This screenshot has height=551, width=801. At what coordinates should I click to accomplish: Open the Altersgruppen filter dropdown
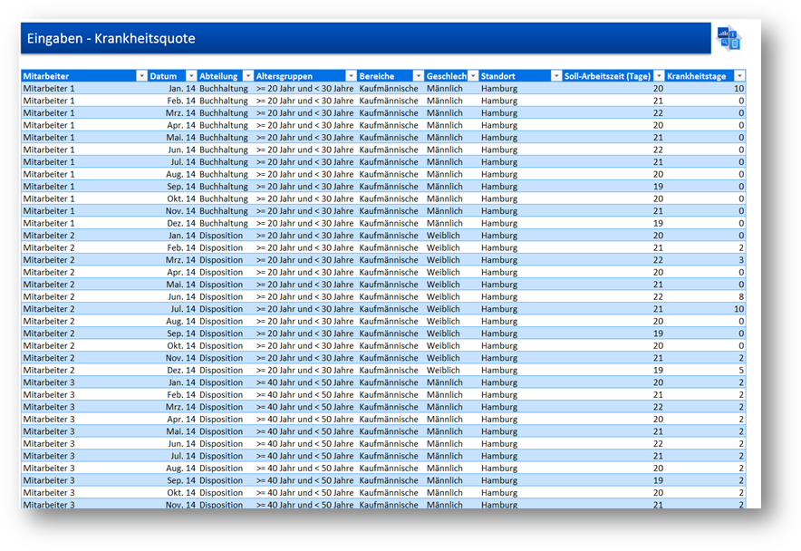click(x=351, y=76)
